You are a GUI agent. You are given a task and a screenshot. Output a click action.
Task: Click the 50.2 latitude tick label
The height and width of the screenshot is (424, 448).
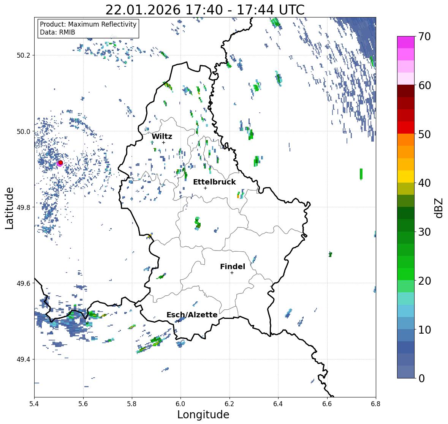[x=23, y=55]
